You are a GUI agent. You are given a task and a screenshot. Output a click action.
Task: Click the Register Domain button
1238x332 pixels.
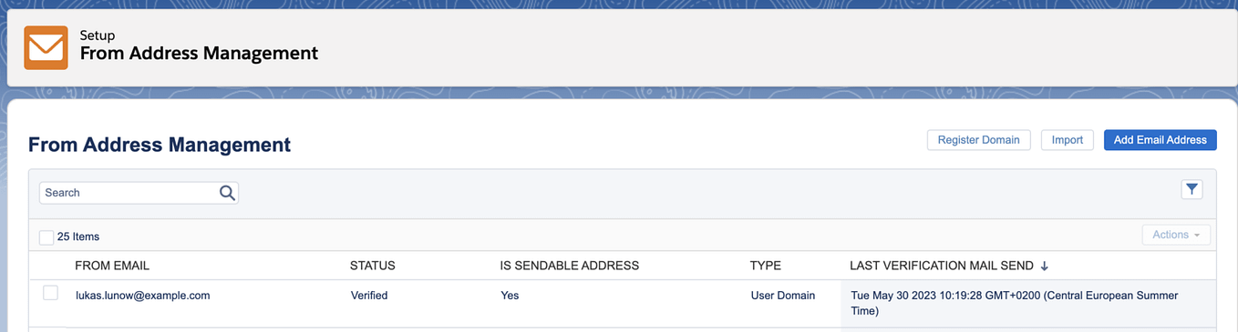(x=979, y=140)
